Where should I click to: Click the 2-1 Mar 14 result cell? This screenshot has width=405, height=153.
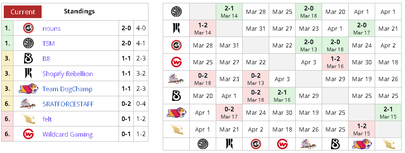[229, 12]
